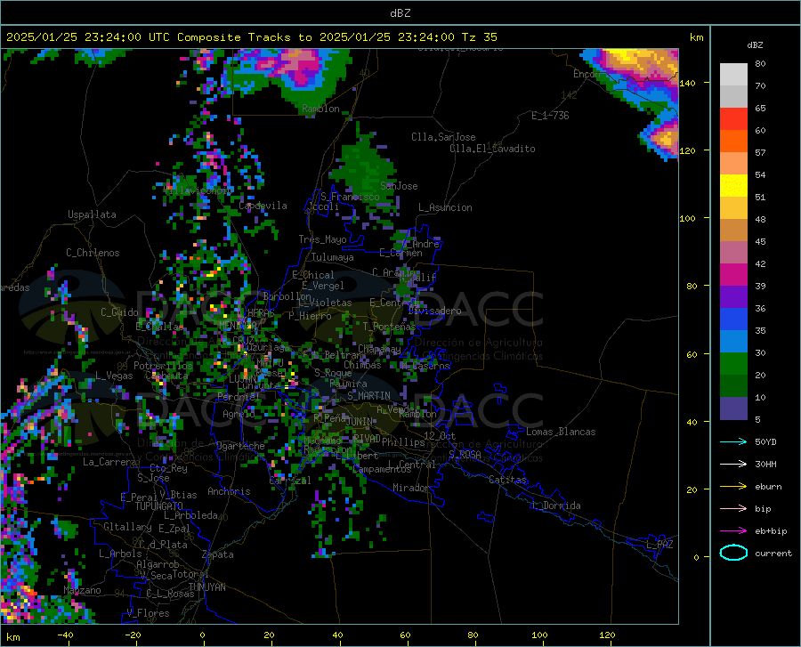Image resolution: width=801 pixels, height=647 pixels.
Task: Click the L_PAZ map label
Action: point(659,545)
